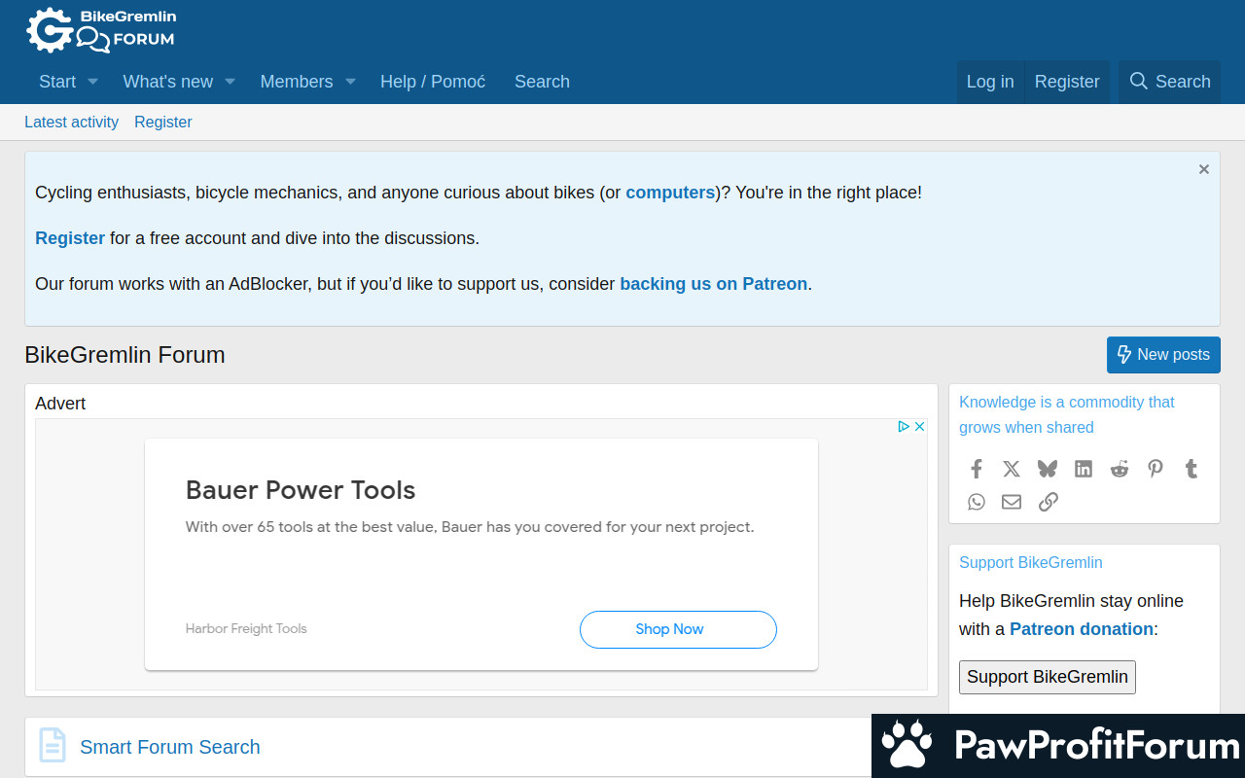The image size is (1245, 778).
Task: Pin forum using Pinterest icon
Action: [x=1156, y=469]
